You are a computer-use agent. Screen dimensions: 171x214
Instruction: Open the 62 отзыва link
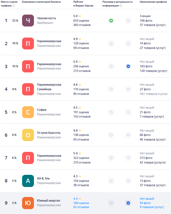pyautogui.click(x=81, y=207)
